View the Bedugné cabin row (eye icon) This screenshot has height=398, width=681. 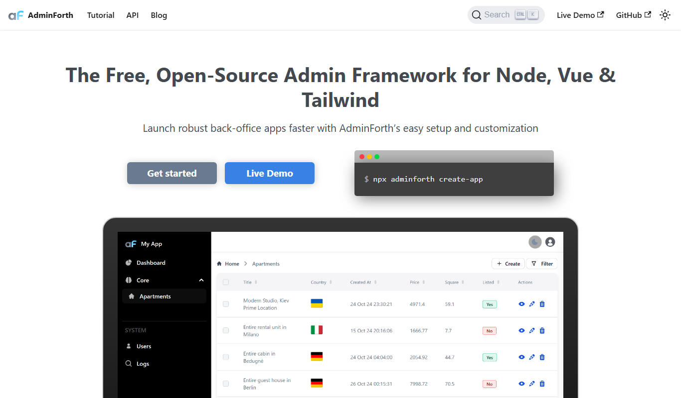[521, 357]
